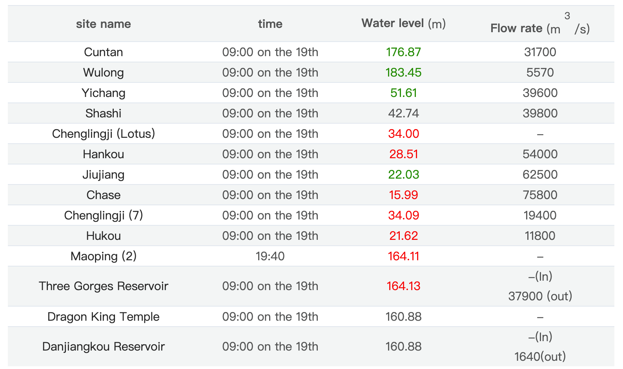Click Wulong flow rate 5570
Screen dimensions: 623x369
point(540,73)
